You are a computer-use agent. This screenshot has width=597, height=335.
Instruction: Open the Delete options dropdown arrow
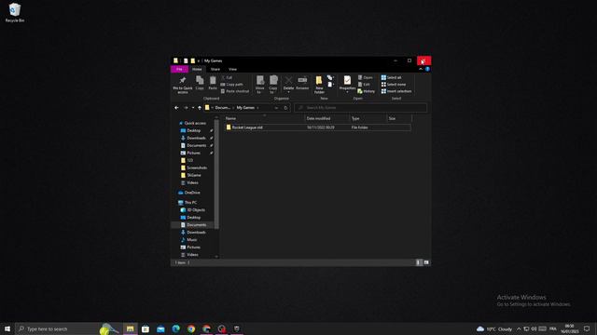click(288, 92)
